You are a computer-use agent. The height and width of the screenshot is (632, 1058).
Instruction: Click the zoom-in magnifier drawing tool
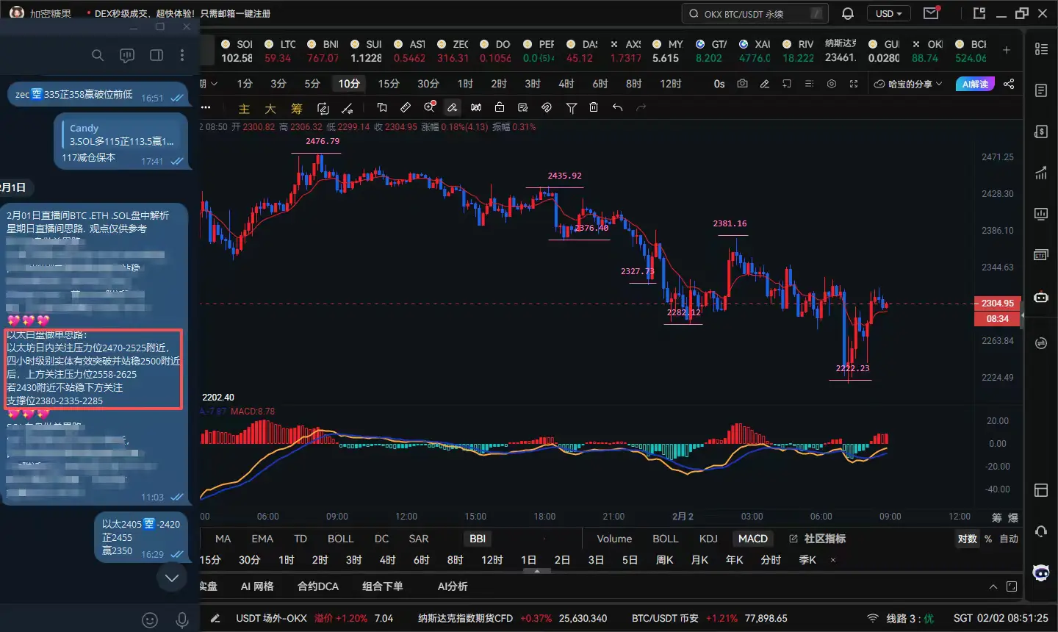pyautogui.click(x=430, y=107)
